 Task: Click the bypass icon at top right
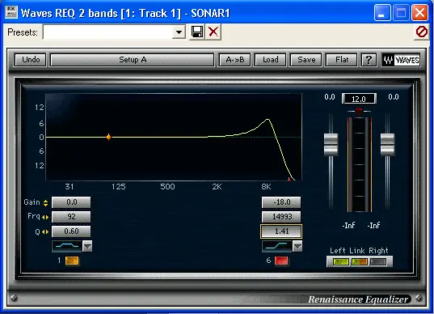pos(422,32)
